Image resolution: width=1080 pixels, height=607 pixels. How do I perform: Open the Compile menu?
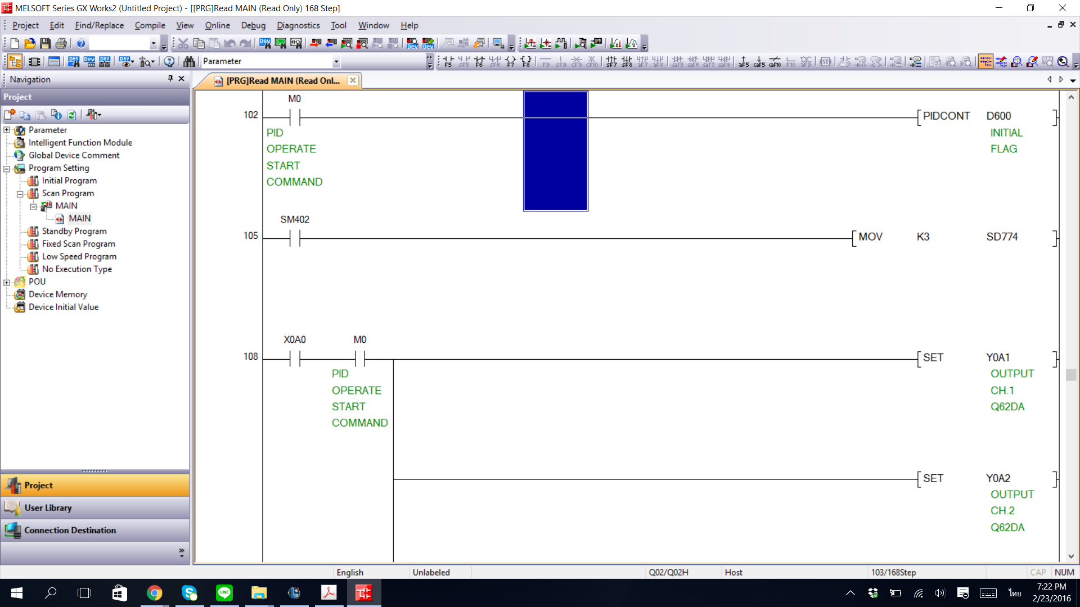tap(150, 25)
